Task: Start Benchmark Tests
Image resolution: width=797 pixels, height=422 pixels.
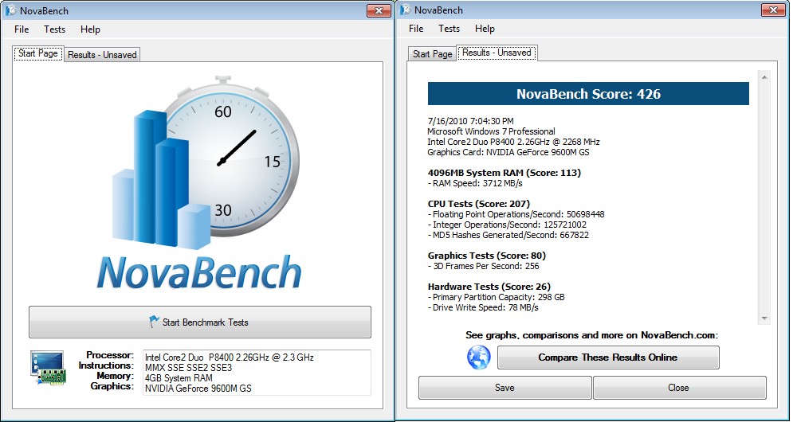Action: pyautogui.click(x=200, y=322)
